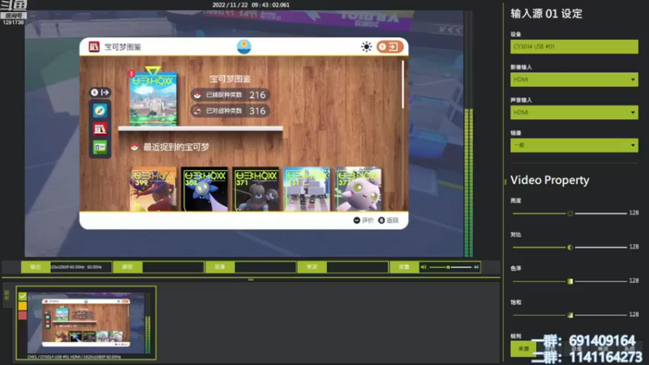Adjust the 对比 contrast slider
This screenshot has height=365, width=649.
570,247
